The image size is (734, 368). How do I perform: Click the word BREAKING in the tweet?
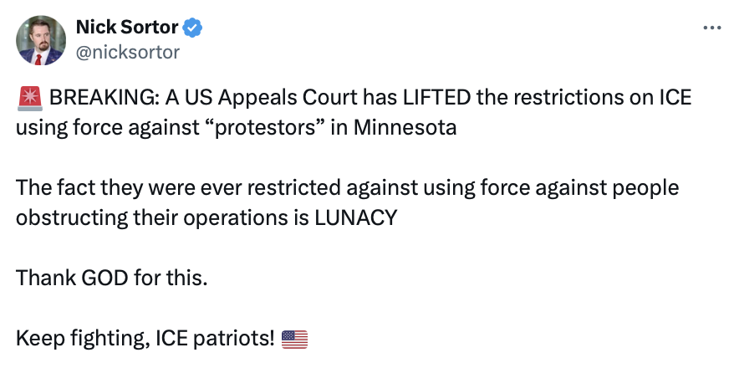pos(101,98)
